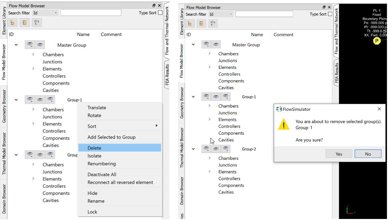The height and width of the screenshot is (220, 388).
Task: Click the collapse-all tree icon beside the context menu
Action: 25,23
